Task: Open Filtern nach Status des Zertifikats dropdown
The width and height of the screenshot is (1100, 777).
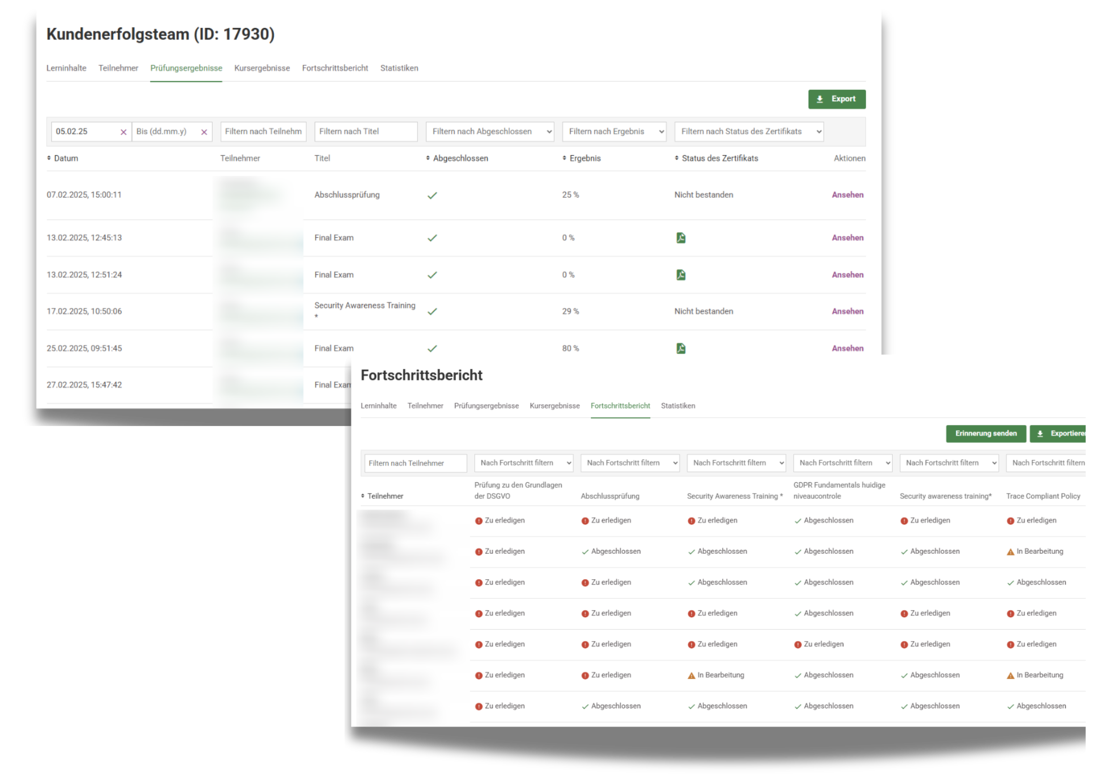Action: (x=749, y=132)
